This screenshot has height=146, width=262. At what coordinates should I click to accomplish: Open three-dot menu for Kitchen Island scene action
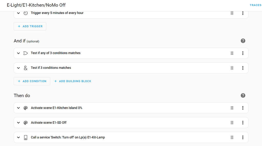click(x=243, y=108)
